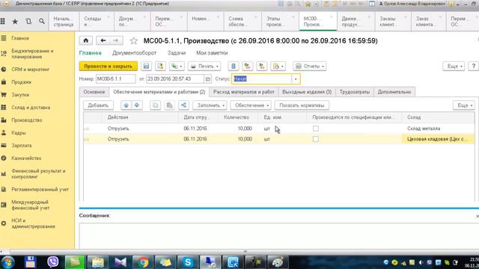
Task: Click the Провести и закрыть button
Action: [109, 67]
